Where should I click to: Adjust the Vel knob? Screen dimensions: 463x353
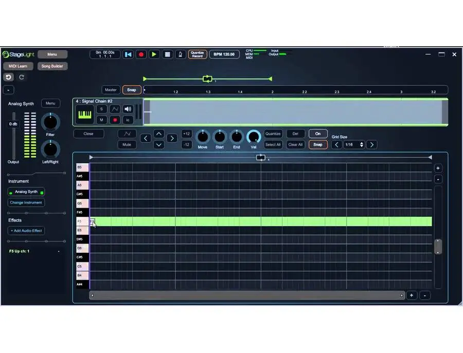point(253,137)
